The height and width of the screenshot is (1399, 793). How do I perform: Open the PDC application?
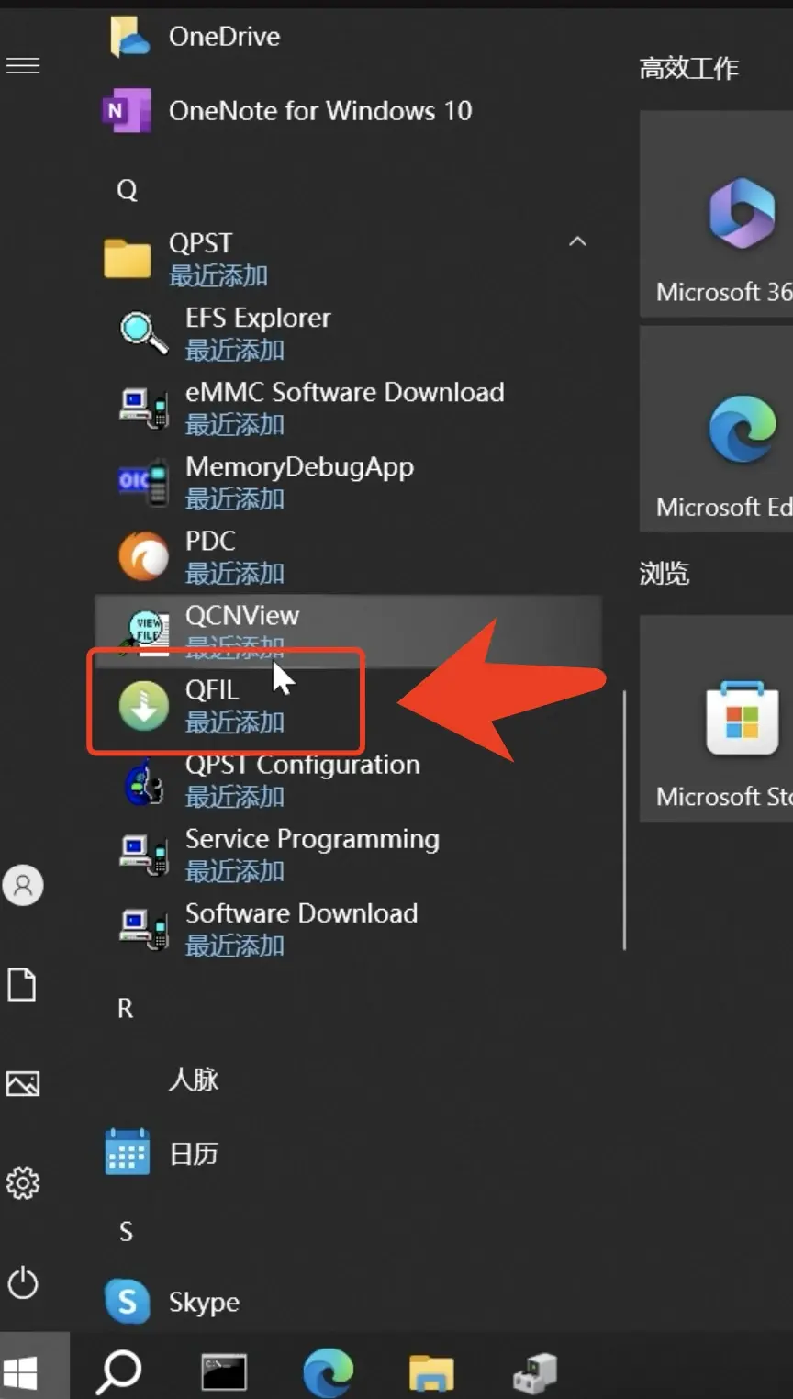click(211, 555)
